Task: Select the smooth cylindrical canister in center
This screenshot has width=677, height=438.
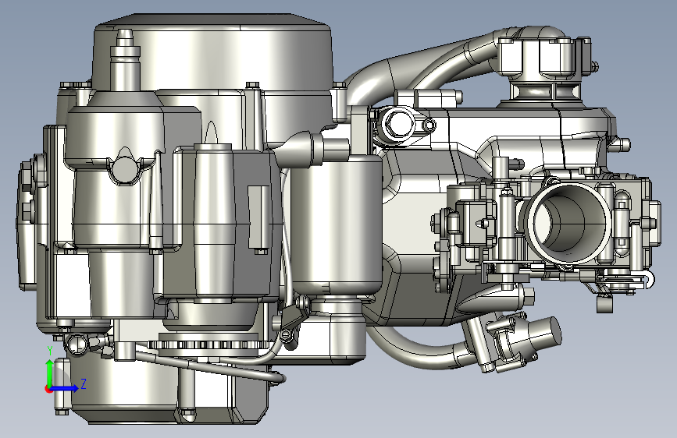Action: pos(336,225)
